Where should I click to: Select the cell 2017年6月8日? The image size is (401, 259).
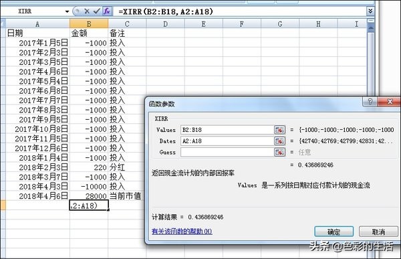pos(37,91)
